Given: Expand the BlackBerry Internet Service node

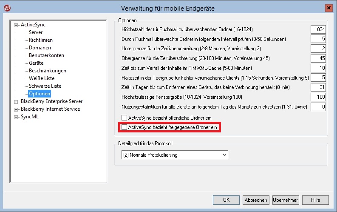Looking at the screenshot, I should (x=16, y=109).
